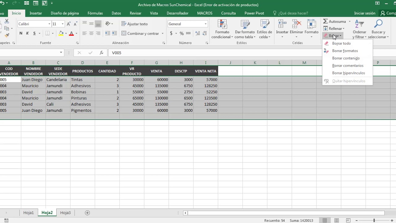This screenshot has width=396, height=223.
Task: Apply red font color swatch
Action: 71,33
